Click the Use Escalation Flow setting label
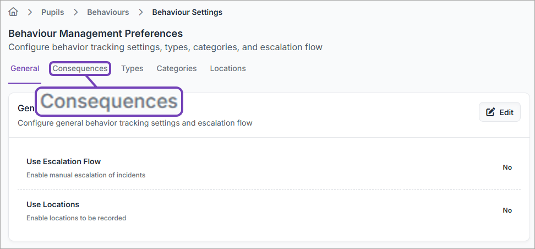 64,161
